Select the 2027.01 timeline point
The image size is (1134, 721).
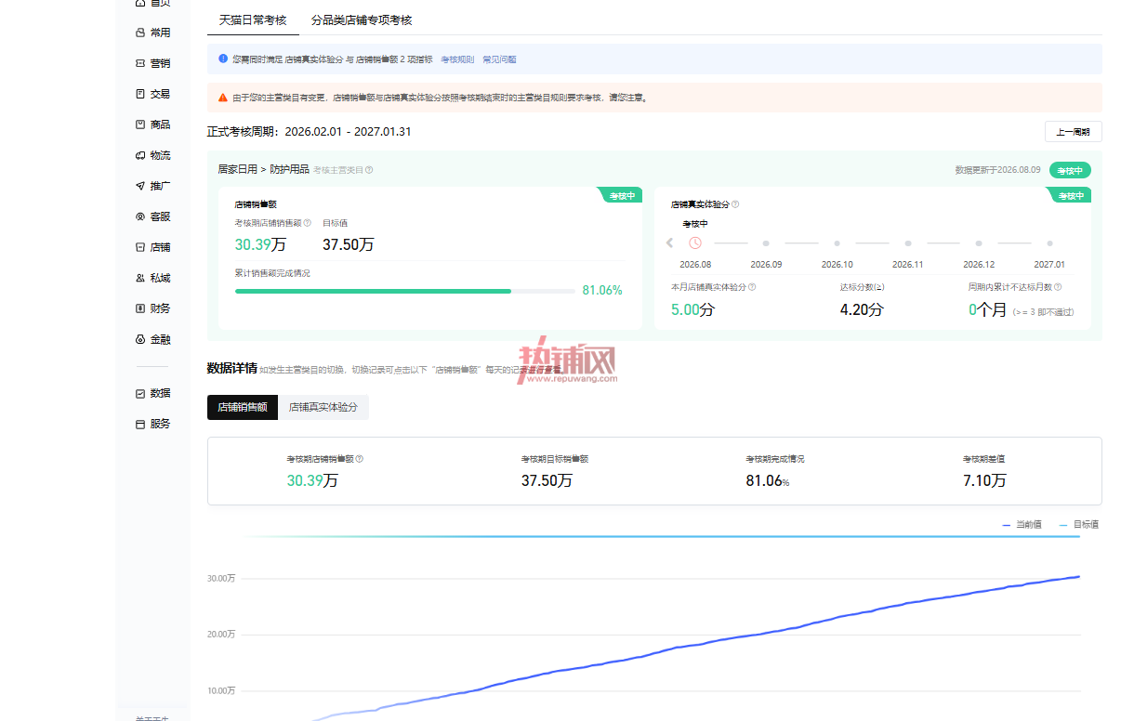1049,243
